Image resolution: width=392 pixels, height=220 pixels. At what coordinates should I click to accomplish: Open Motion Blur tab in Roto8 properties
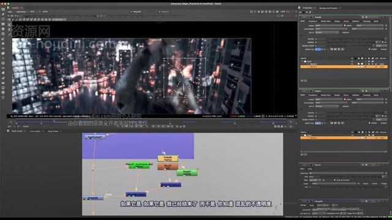pos(325,21)
